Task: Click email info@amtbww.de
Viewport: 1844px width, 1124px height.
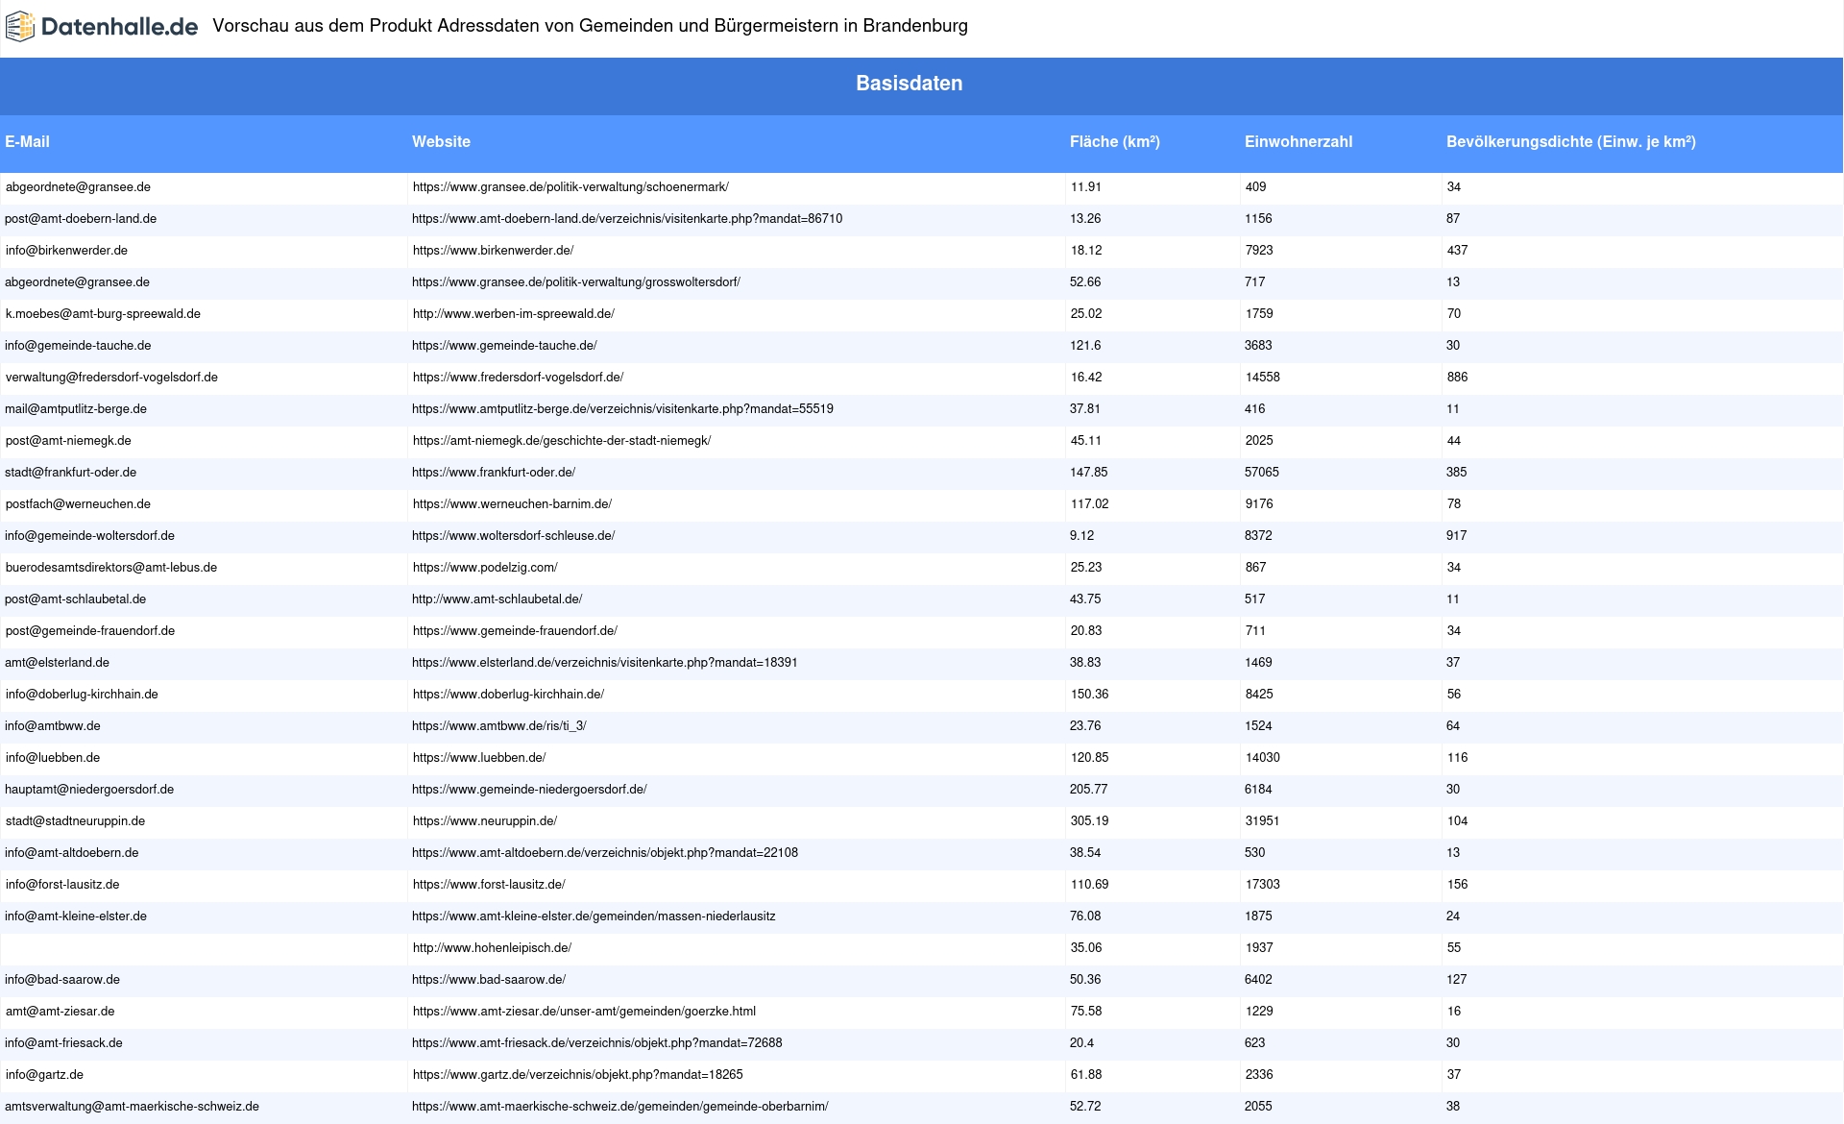Action: pos(52,726)
